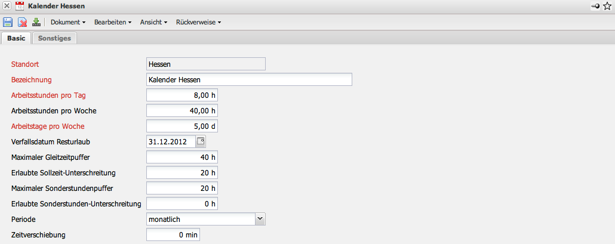Select the Zeitverschiebung minutes field
Screen dimensions: 615x244
(173, 234)
